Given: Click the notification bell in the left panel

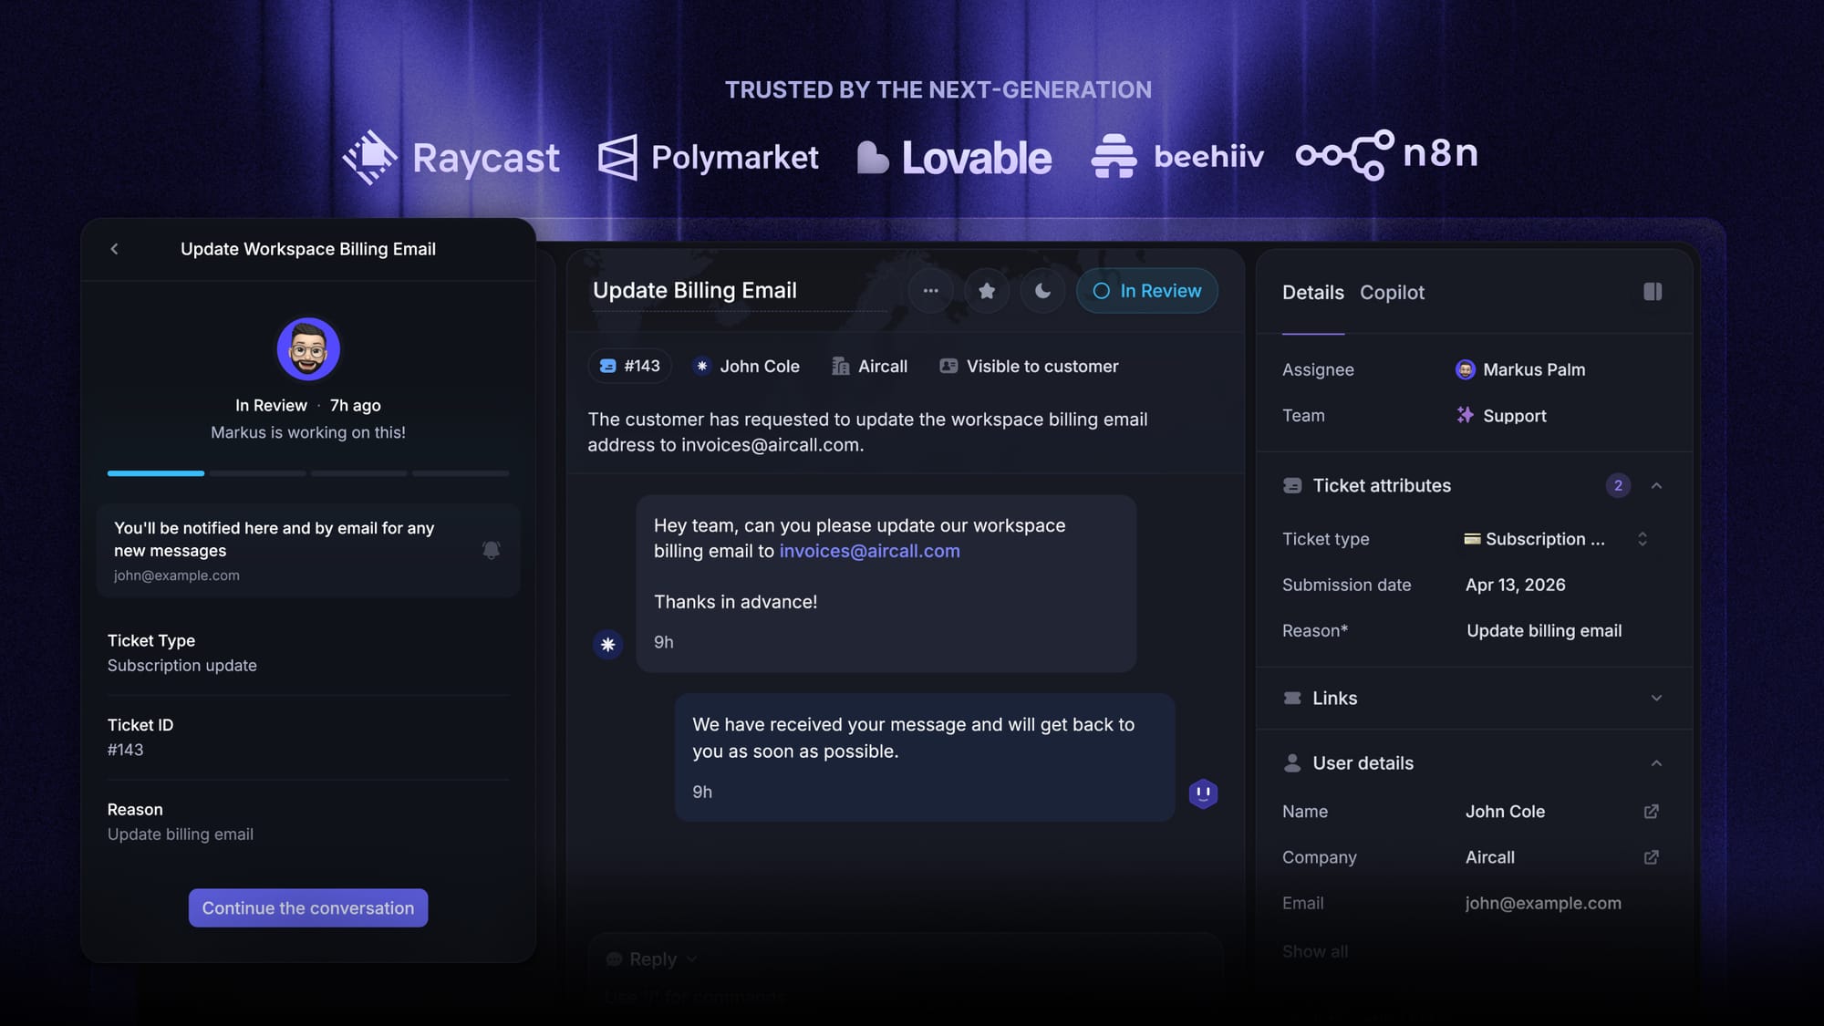Looking at the screenshot, I should (x=491, y=549).
